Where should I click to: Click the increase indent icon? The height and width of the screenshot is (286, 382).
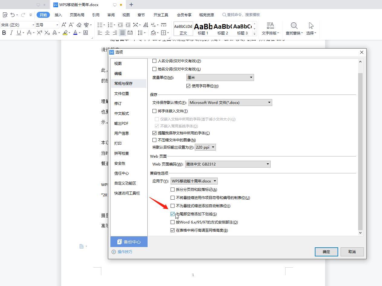(128, 25)
